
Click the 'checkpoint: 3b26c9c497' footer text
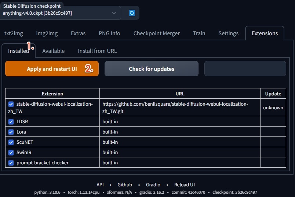coord(235,192)
